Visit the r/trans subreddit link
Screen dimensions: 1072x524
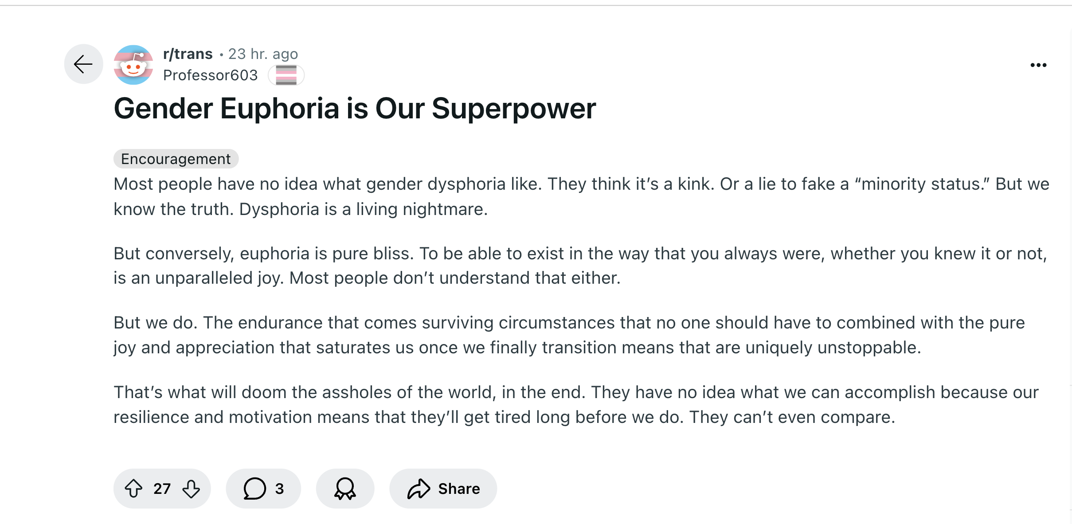tap(188, 54)
